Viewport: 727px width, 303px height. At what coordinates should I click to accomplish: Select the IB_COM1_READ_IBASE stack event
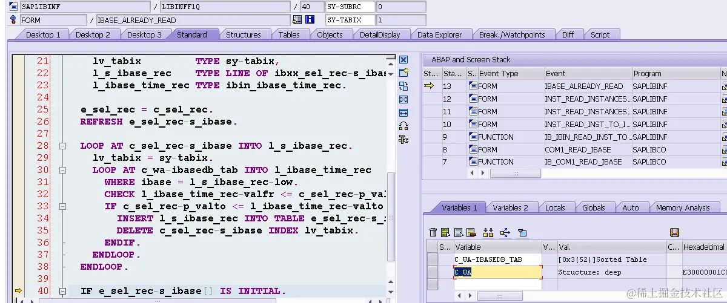coord(587,162)
